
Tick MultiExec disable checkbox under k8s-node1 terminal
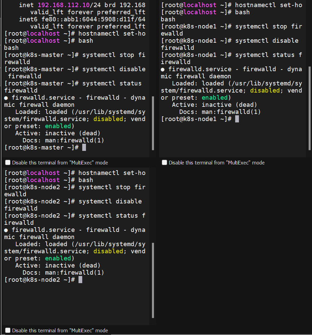pyautogui.click(x=164, y=163)
